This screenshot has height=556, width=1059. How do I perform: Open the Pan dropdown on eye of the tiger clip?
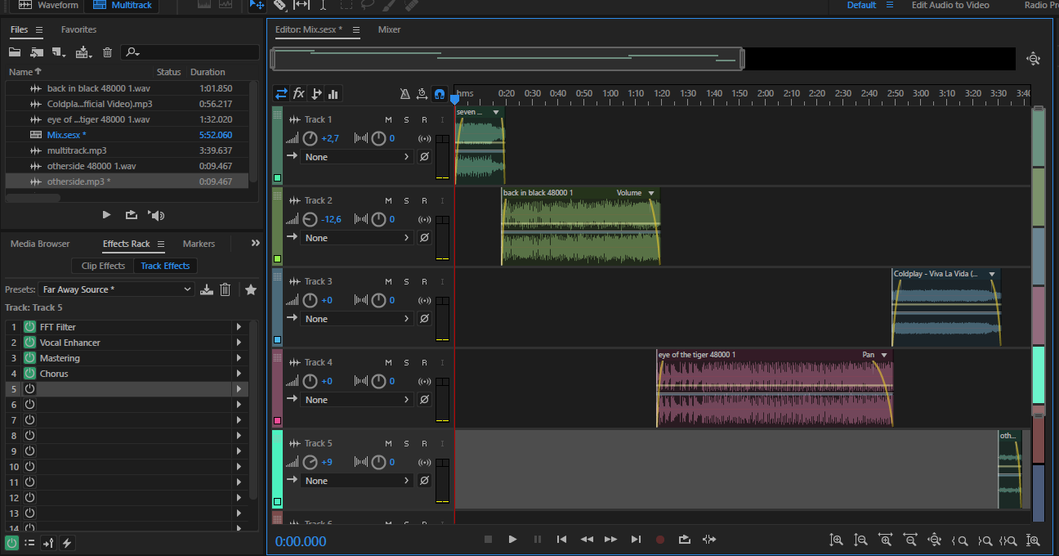point(884,355)
